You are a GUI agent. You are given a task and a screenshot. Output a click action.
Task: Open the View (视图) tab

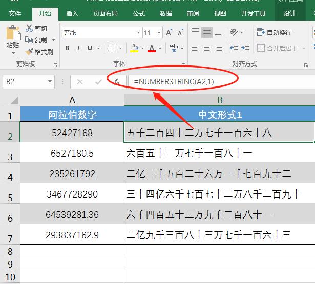click(x=220, y=14)
